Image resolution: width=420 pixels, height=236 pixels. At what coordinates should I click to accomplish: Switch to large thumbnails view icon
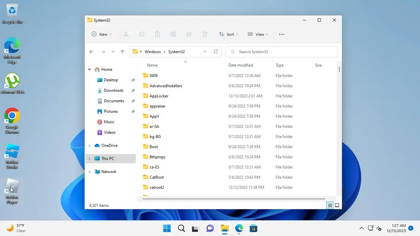337,206
